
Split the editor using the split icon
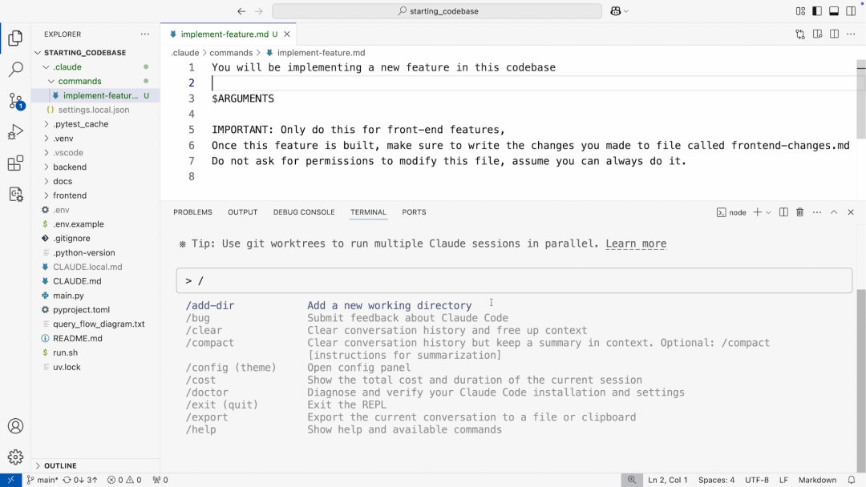[833, 34]
